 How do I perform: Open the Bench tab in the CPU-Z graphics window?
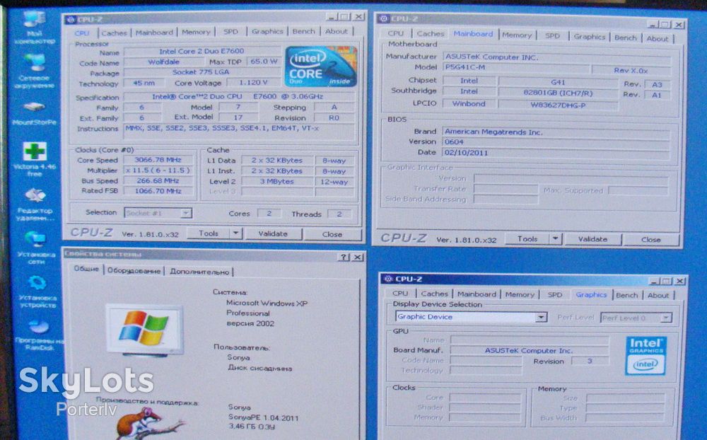pos(626,295)
